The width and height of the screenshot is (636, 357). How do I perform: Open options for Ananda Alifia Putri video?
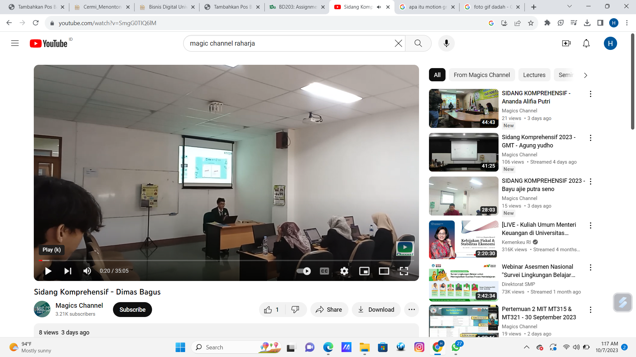point(590,94)
